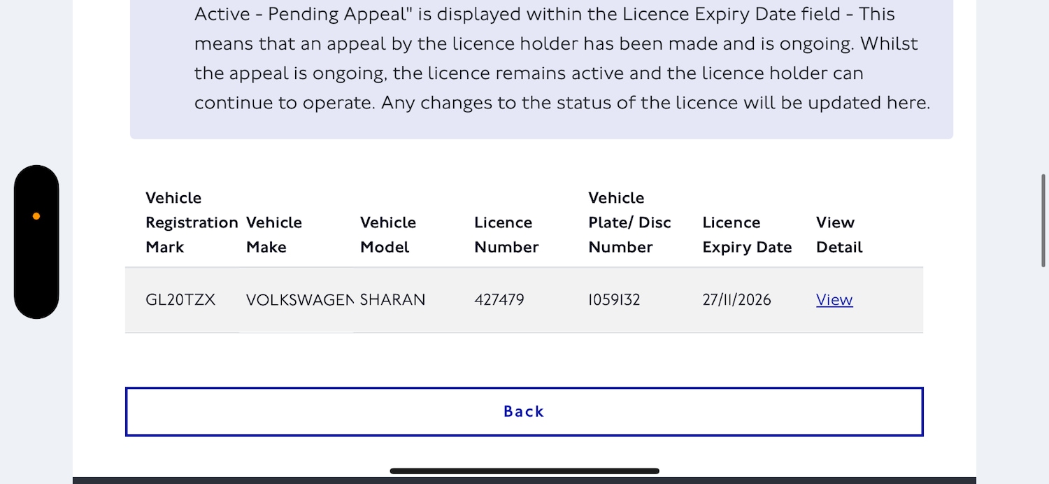Screen dimensions: 1049x484
Task: Select plate number 1059132 cell
Action: click(x=614, y=300)
